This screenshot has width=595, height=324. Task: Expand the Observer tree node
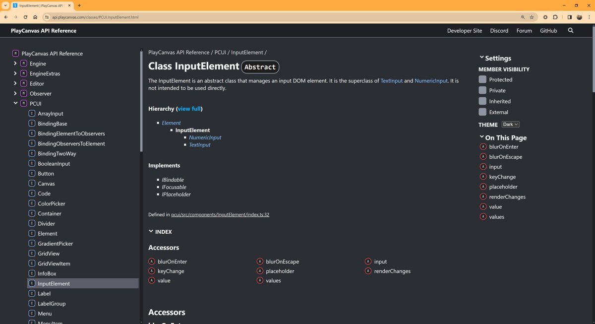(15, 93)
